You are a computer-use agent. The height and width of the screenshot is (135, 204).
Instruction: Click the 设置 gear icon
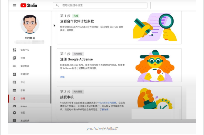pyautogui.click(x=14, y=112)
